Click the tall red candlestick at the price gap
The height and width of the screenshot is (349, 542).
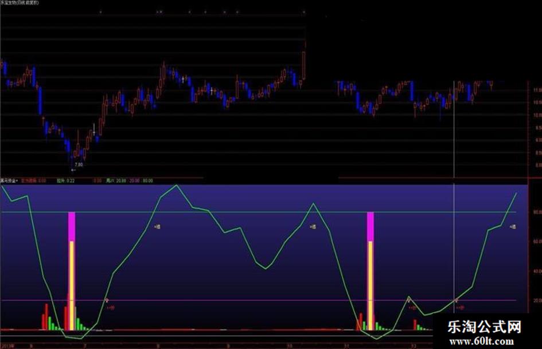(x=303, y=64)
